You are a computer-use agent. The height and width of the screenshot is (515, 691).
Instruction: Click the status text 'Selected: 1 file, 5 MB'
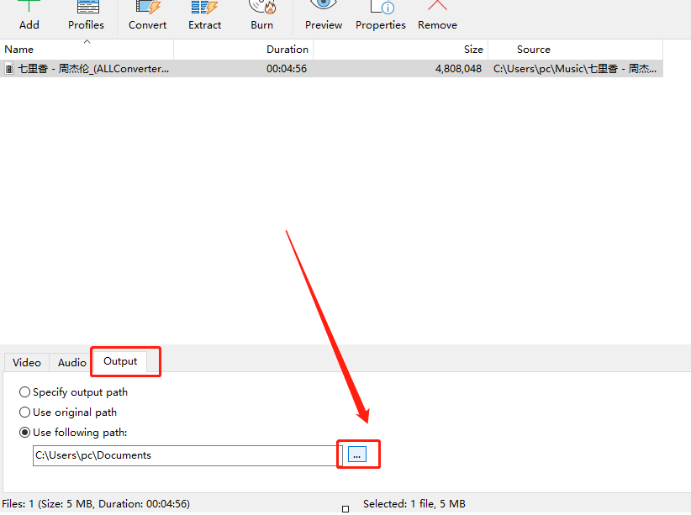click(x=414, y=503)
